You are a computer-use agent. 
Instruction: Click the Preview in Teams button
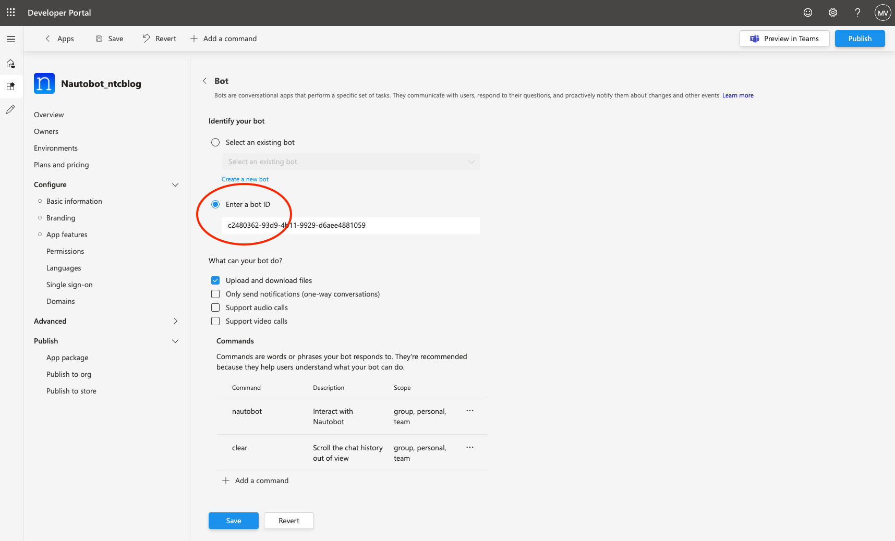pos(784,38)
